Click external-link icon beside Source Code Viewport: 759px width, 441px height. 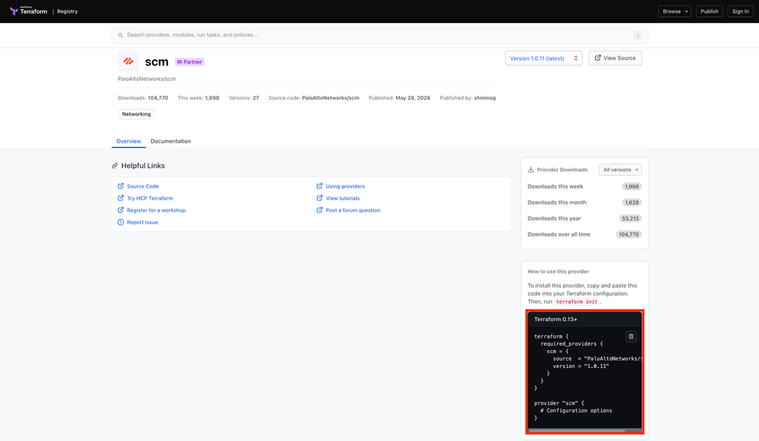pyautogui.click(x=120, y=186)
